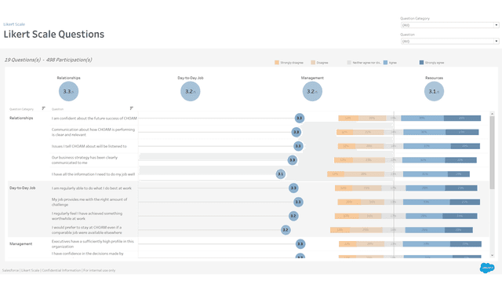Open the Question Category dropdown

[449, 25]
